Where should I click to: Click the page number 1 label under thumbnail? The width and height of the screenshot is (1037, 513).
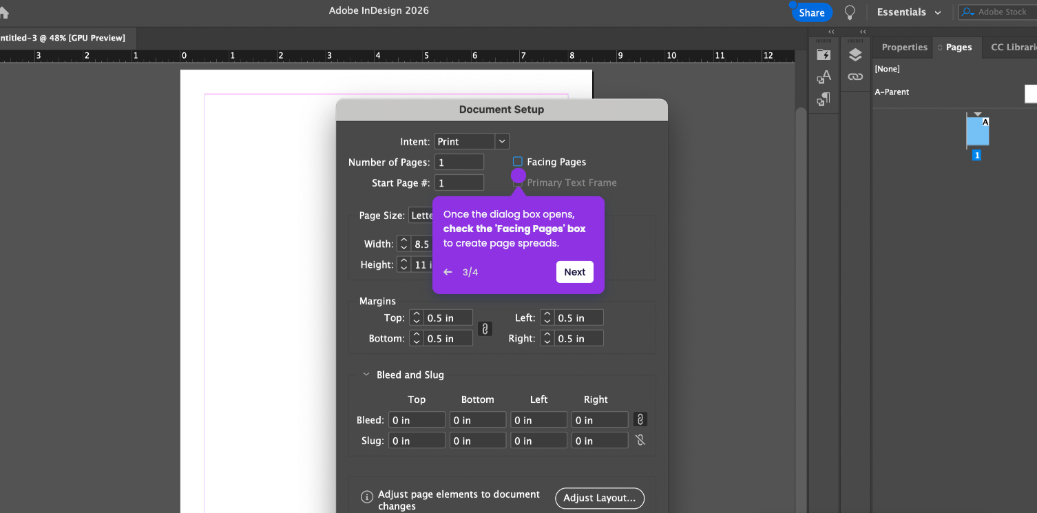(x=976, y=156)
